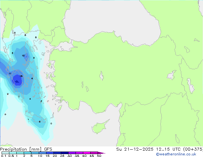
Task: Open the weatheronline.co.uk link
Action: [176, 154]
